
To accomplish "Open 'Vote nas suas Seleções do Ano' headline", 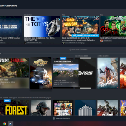I will point(39,39).
